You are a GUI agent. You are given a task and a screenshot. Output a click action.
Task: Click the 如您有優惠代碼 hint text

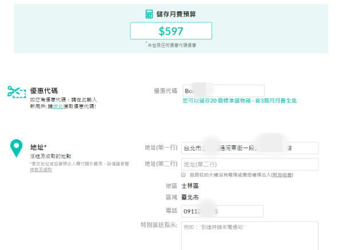point(63,100)
